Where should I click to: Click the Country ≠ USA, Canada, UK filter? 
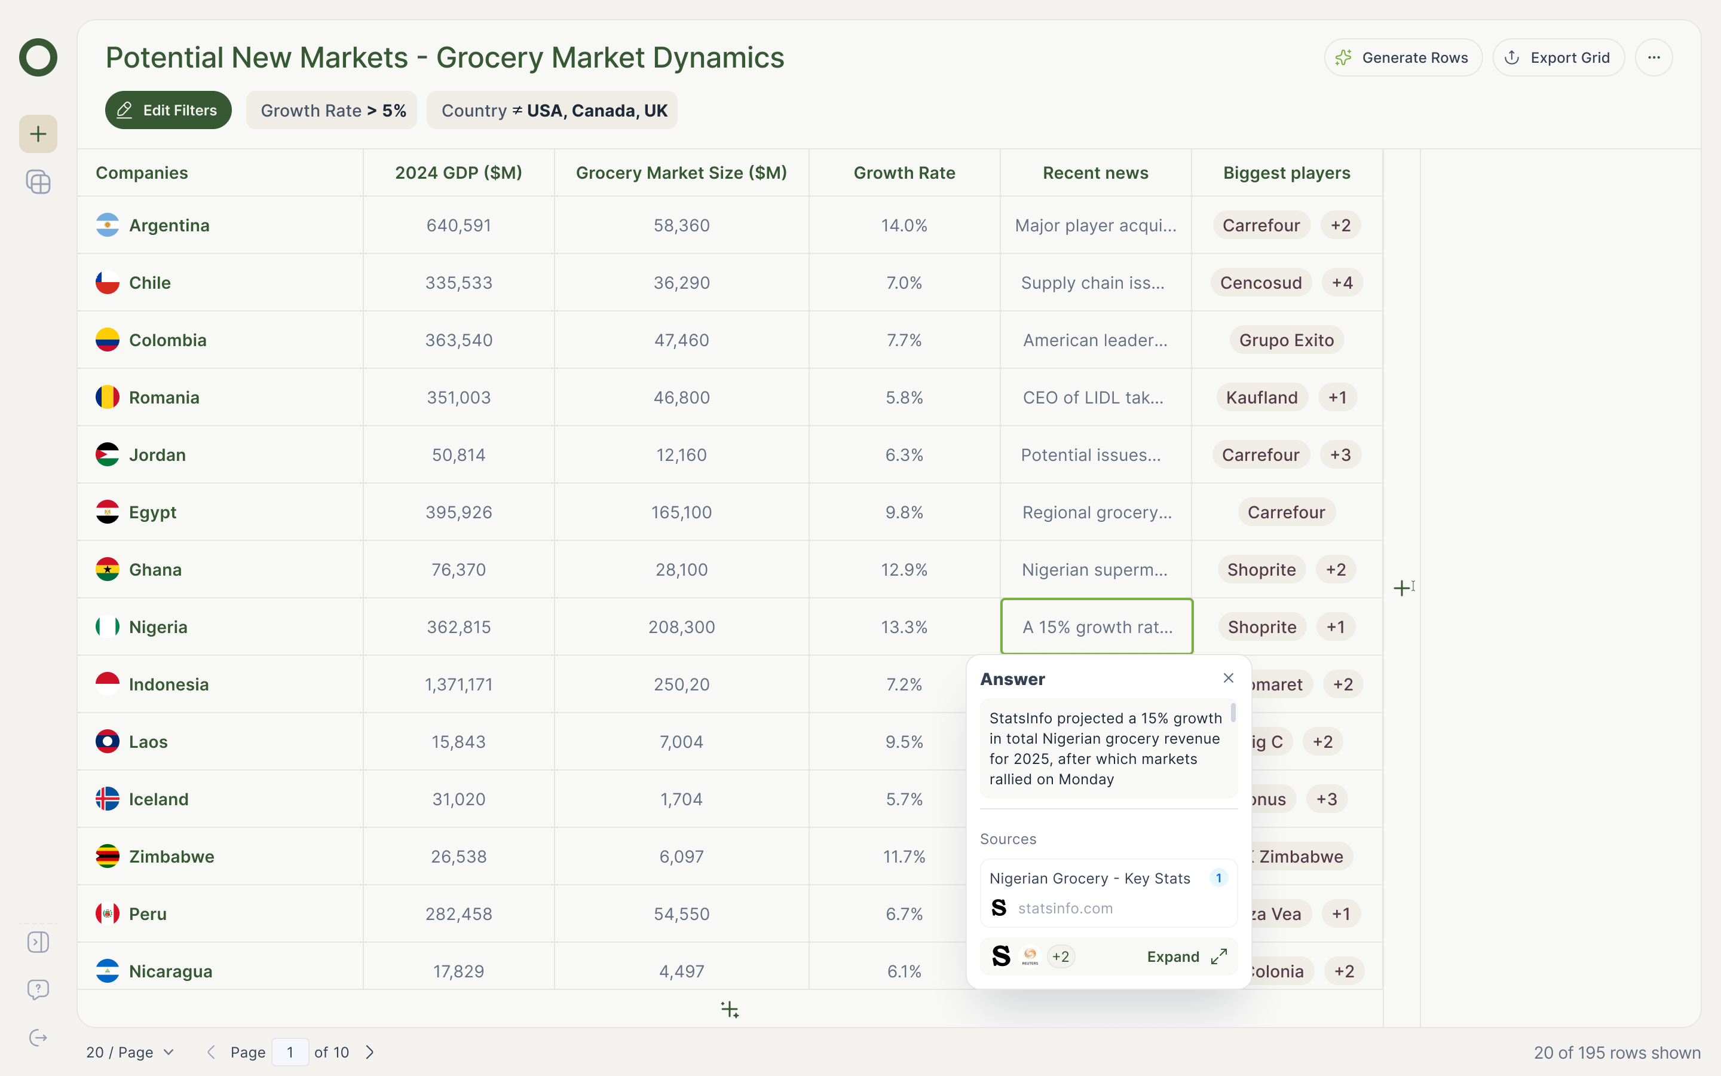point(553,111)
